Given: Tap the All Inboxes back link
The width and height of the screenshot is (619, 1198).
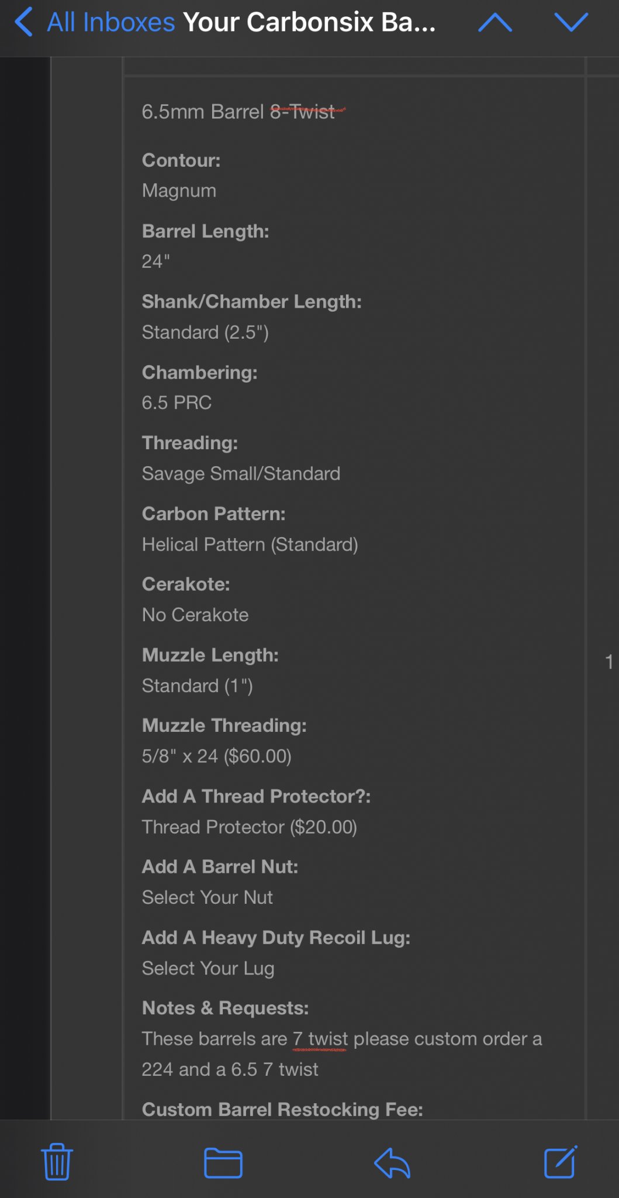Looking at the screenshot, I should (111, 22).
